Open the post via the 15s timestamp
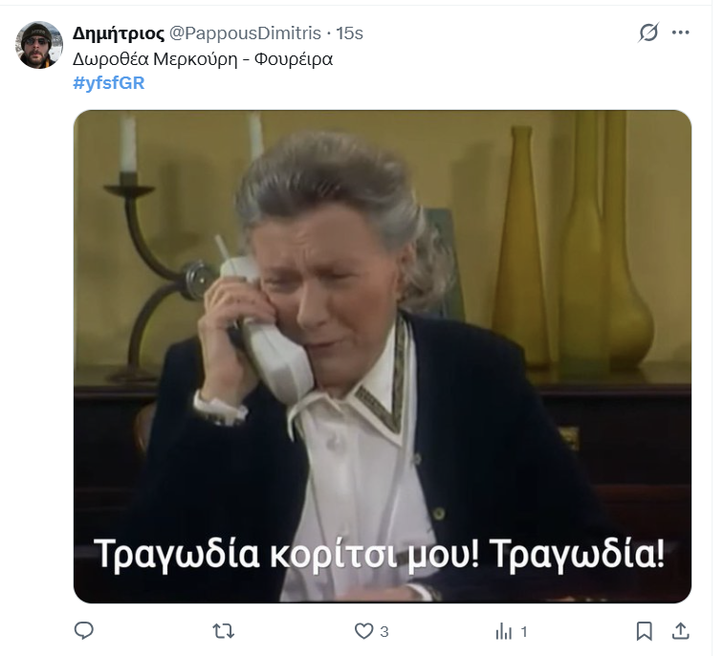The image size is (724, 656). [x=349, y=33]
